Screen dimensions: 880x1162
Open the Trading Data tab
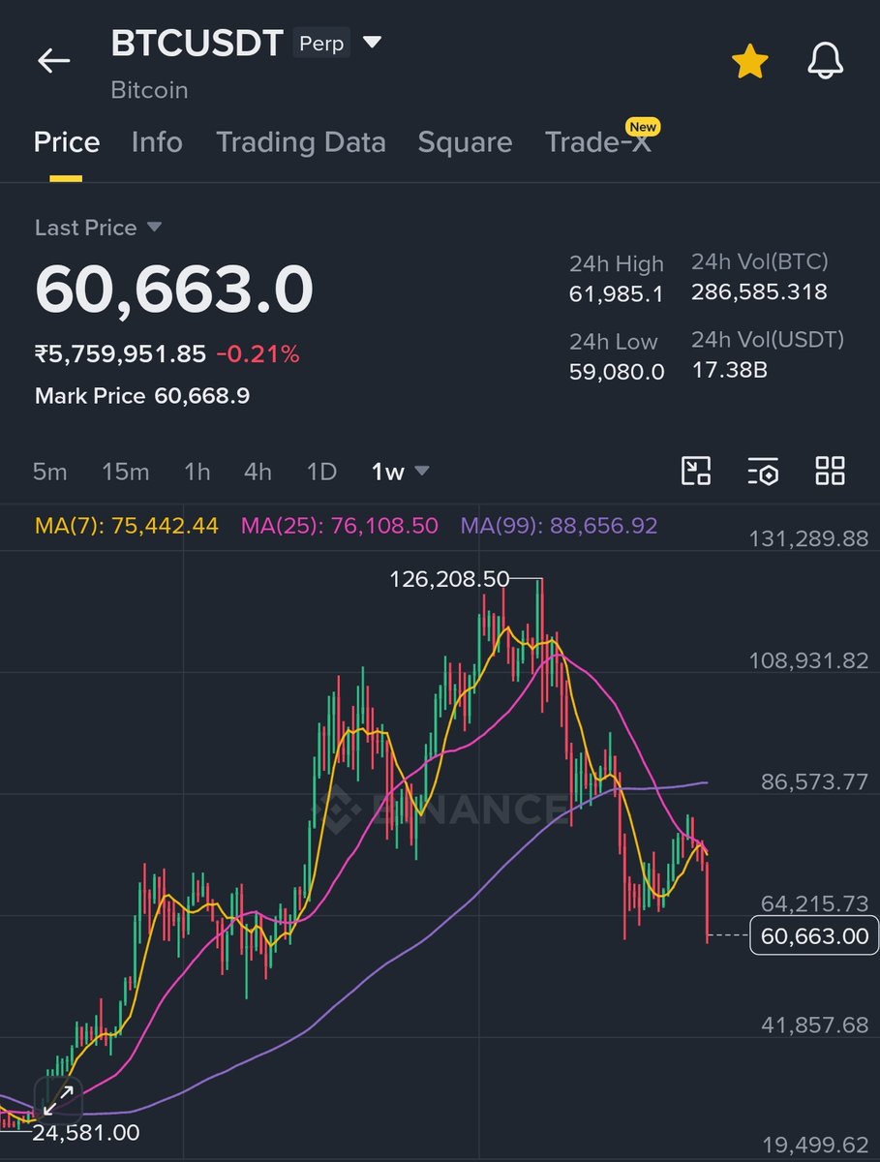tap(301, 142)
